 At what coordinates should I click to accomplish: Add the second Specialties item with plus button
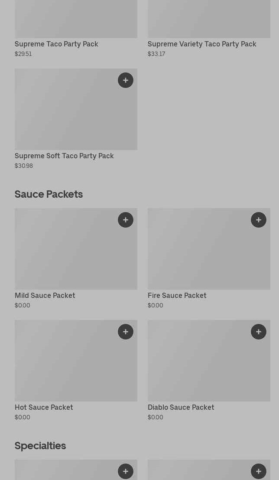259,471
